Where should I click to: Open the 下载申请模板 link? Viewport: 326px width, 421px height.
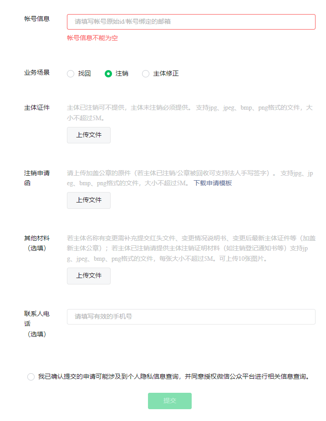213,183
